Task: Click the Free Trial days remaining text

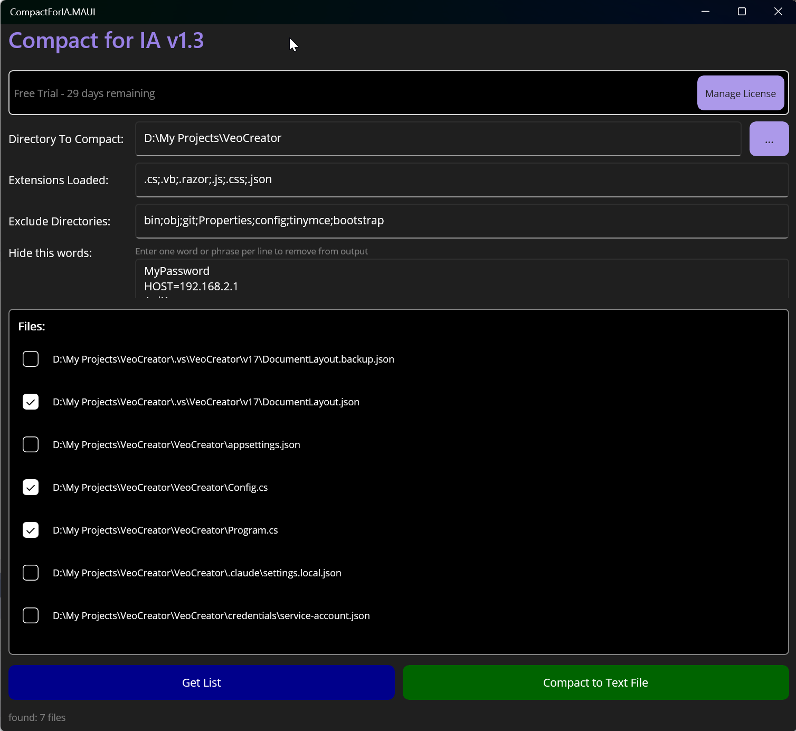Action: coord(84,93)
